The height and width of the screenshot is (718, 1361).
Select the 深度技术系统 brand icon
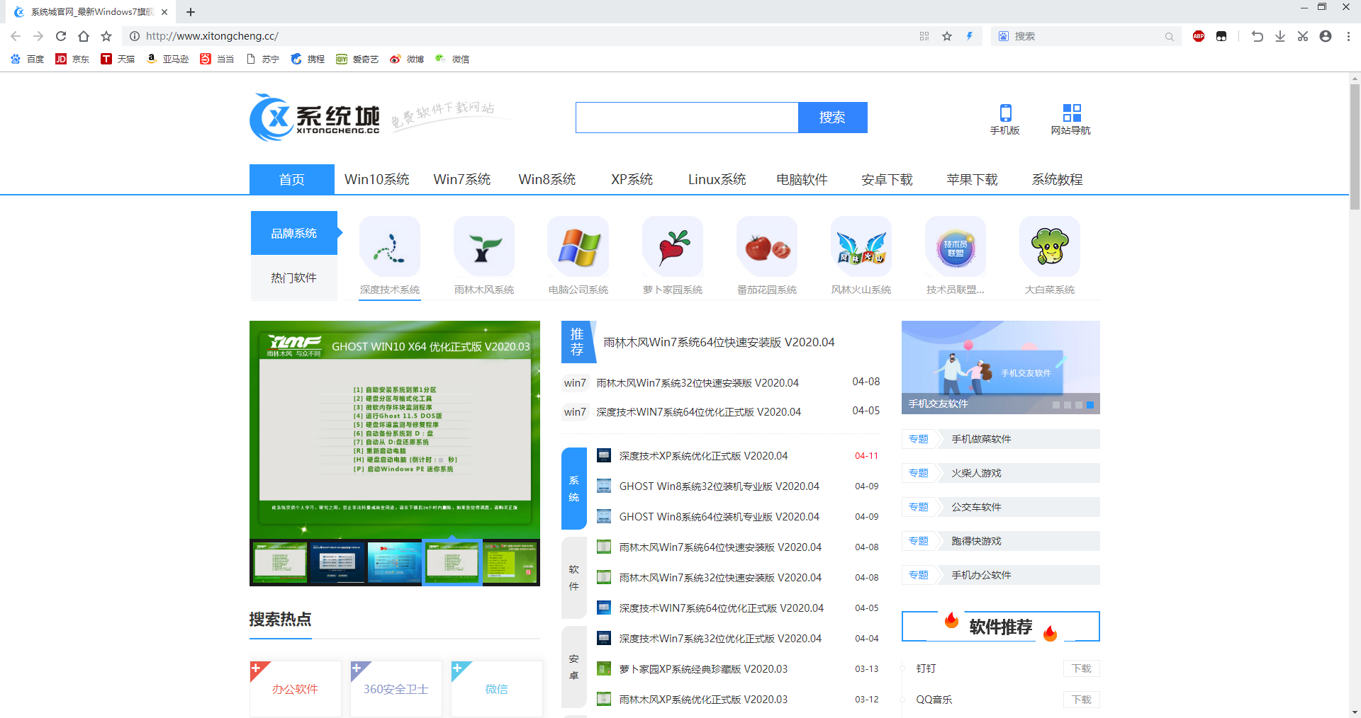390,246
